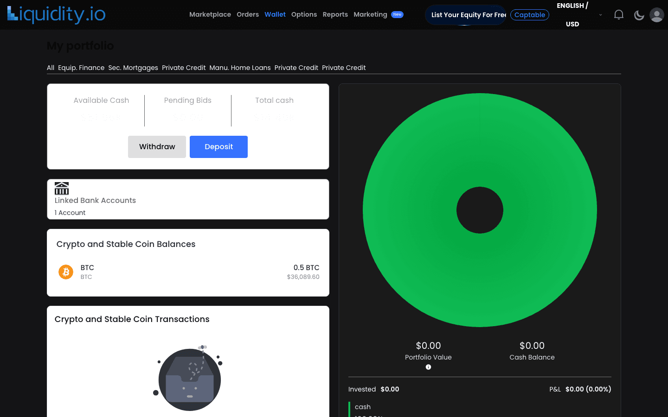
Task: Select the orange BTC coin icon
Action: pyautogui.click(x=65, y=272)
